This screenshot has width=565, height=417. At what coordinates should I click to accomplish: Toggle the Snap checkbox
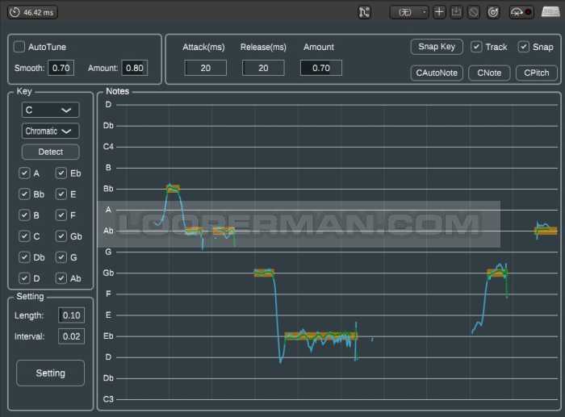point(524,47)
